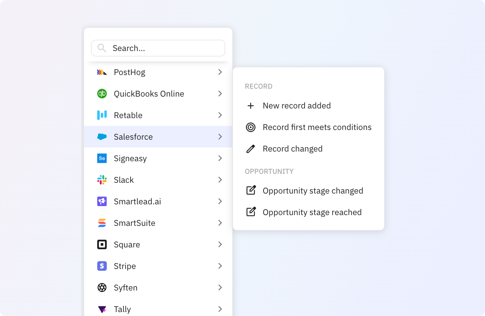The height and width of the screenshot is (316, 485).
Task: Select the Record changed trigger
Action: (309, 149)
